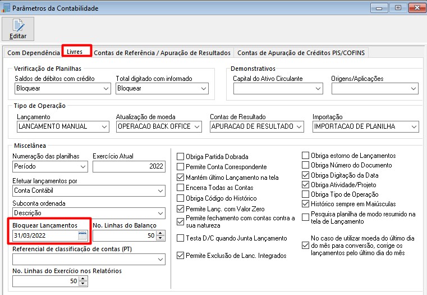
Task: Expand Origens/Aplicações dropdown
Action: tap(413, 89)
